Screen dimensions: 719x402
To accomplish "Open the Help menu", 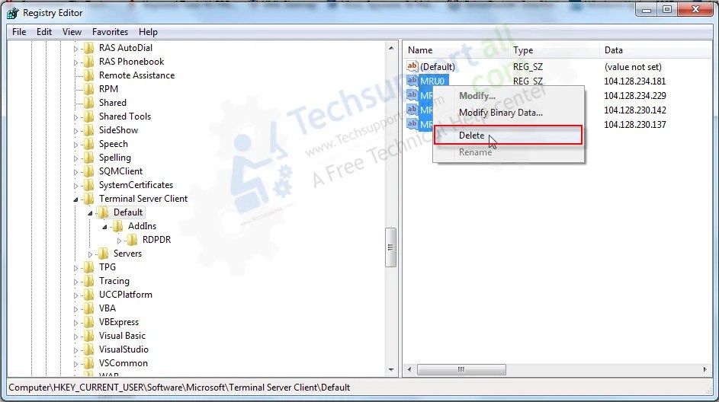I will [x=148, y=32].
